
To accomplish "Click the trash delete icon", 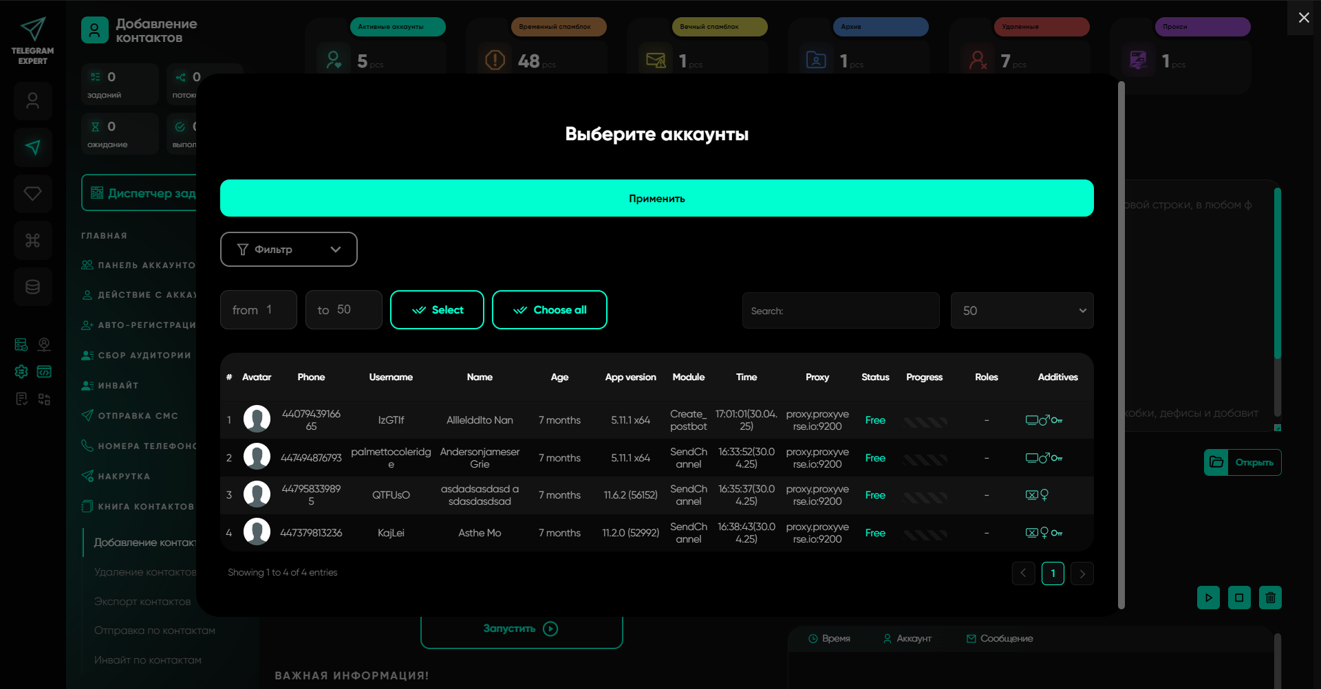I will pyautogui.click(x=1270, y=598).
